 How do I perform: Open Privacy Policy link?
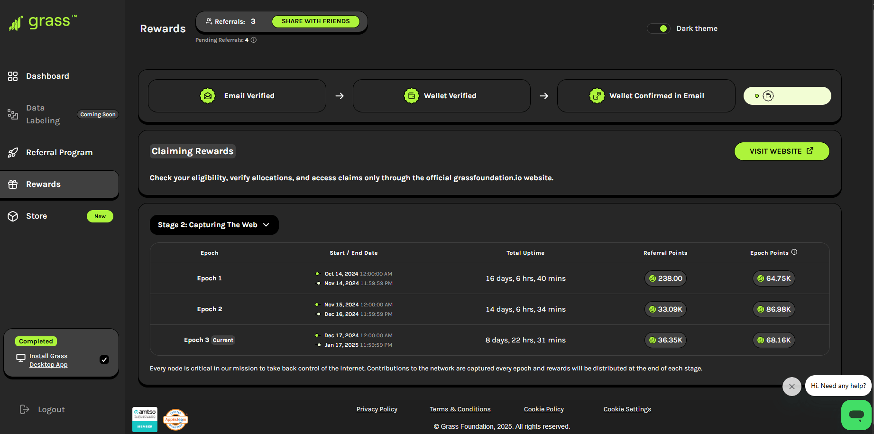[377, 409]
